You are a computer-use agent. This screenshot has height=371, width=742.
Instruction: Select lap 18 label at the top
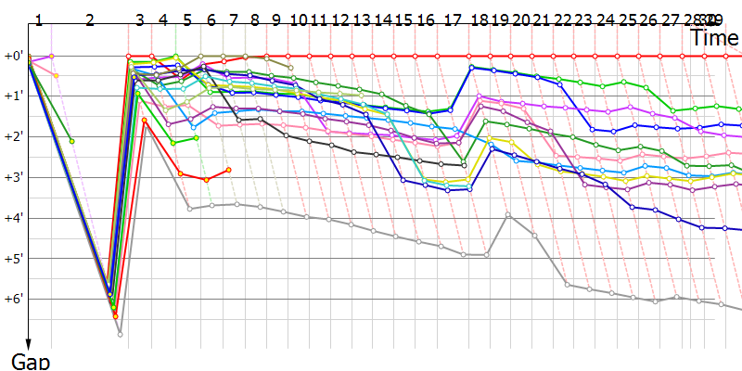pyautogui.click(x=479, y=19)
